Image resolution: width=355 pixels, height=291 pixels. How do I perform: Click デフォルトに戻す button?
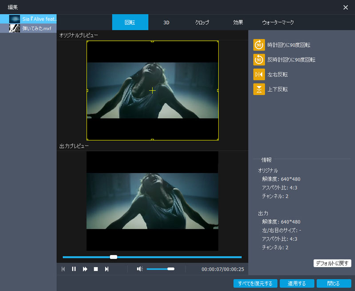pos(332,263)
